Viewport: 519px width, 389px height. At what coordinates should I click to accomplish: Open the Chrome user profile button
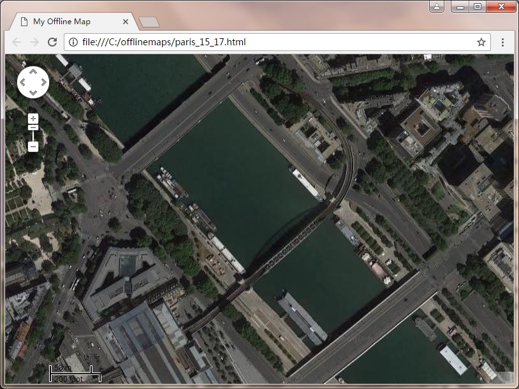coord(437,6)
